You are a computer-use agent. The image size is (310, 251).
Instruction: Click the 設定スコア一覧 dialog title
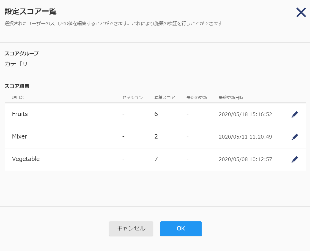pyautogui.click(x=31, y=12)
